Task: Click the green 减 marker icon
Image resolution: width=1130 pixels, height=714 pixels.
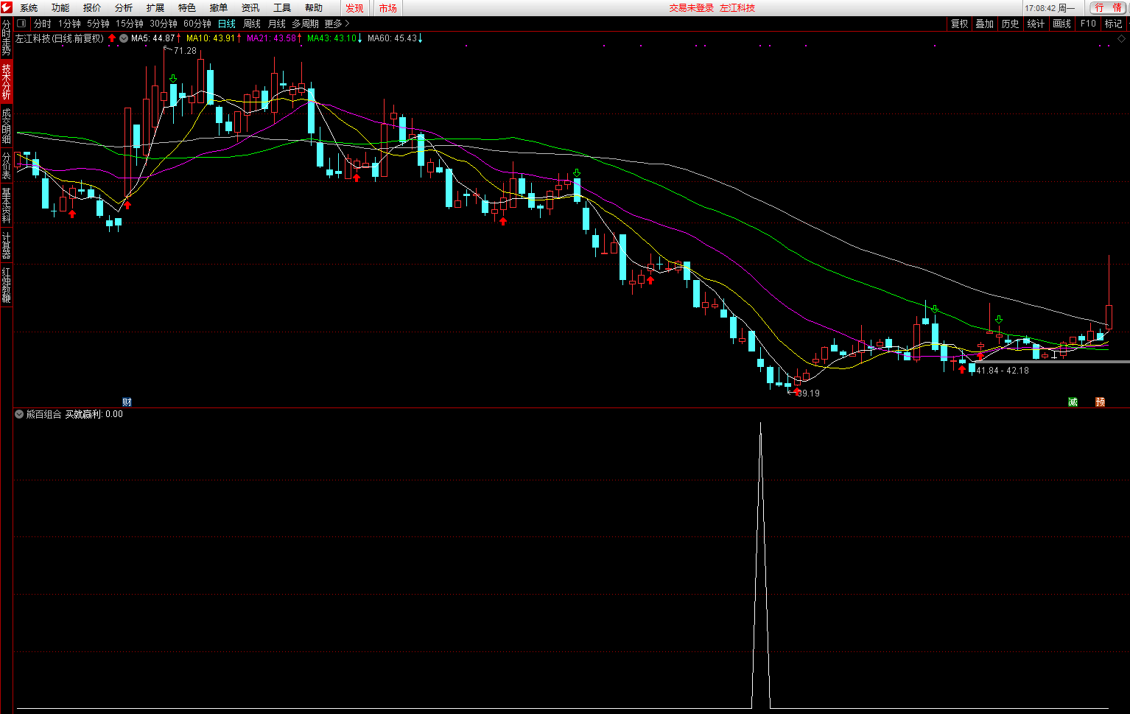Action: tap(1073, 402)
